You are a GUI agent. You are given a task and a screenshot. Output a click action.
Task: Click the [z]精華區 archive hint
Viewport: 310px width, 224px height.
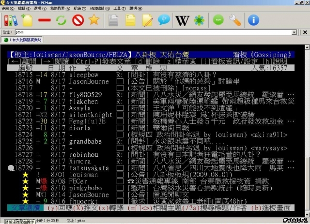point(180,61)
